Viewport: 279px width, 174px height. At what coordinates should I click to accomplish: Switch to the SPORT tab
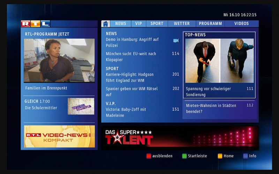pos(157,24)
